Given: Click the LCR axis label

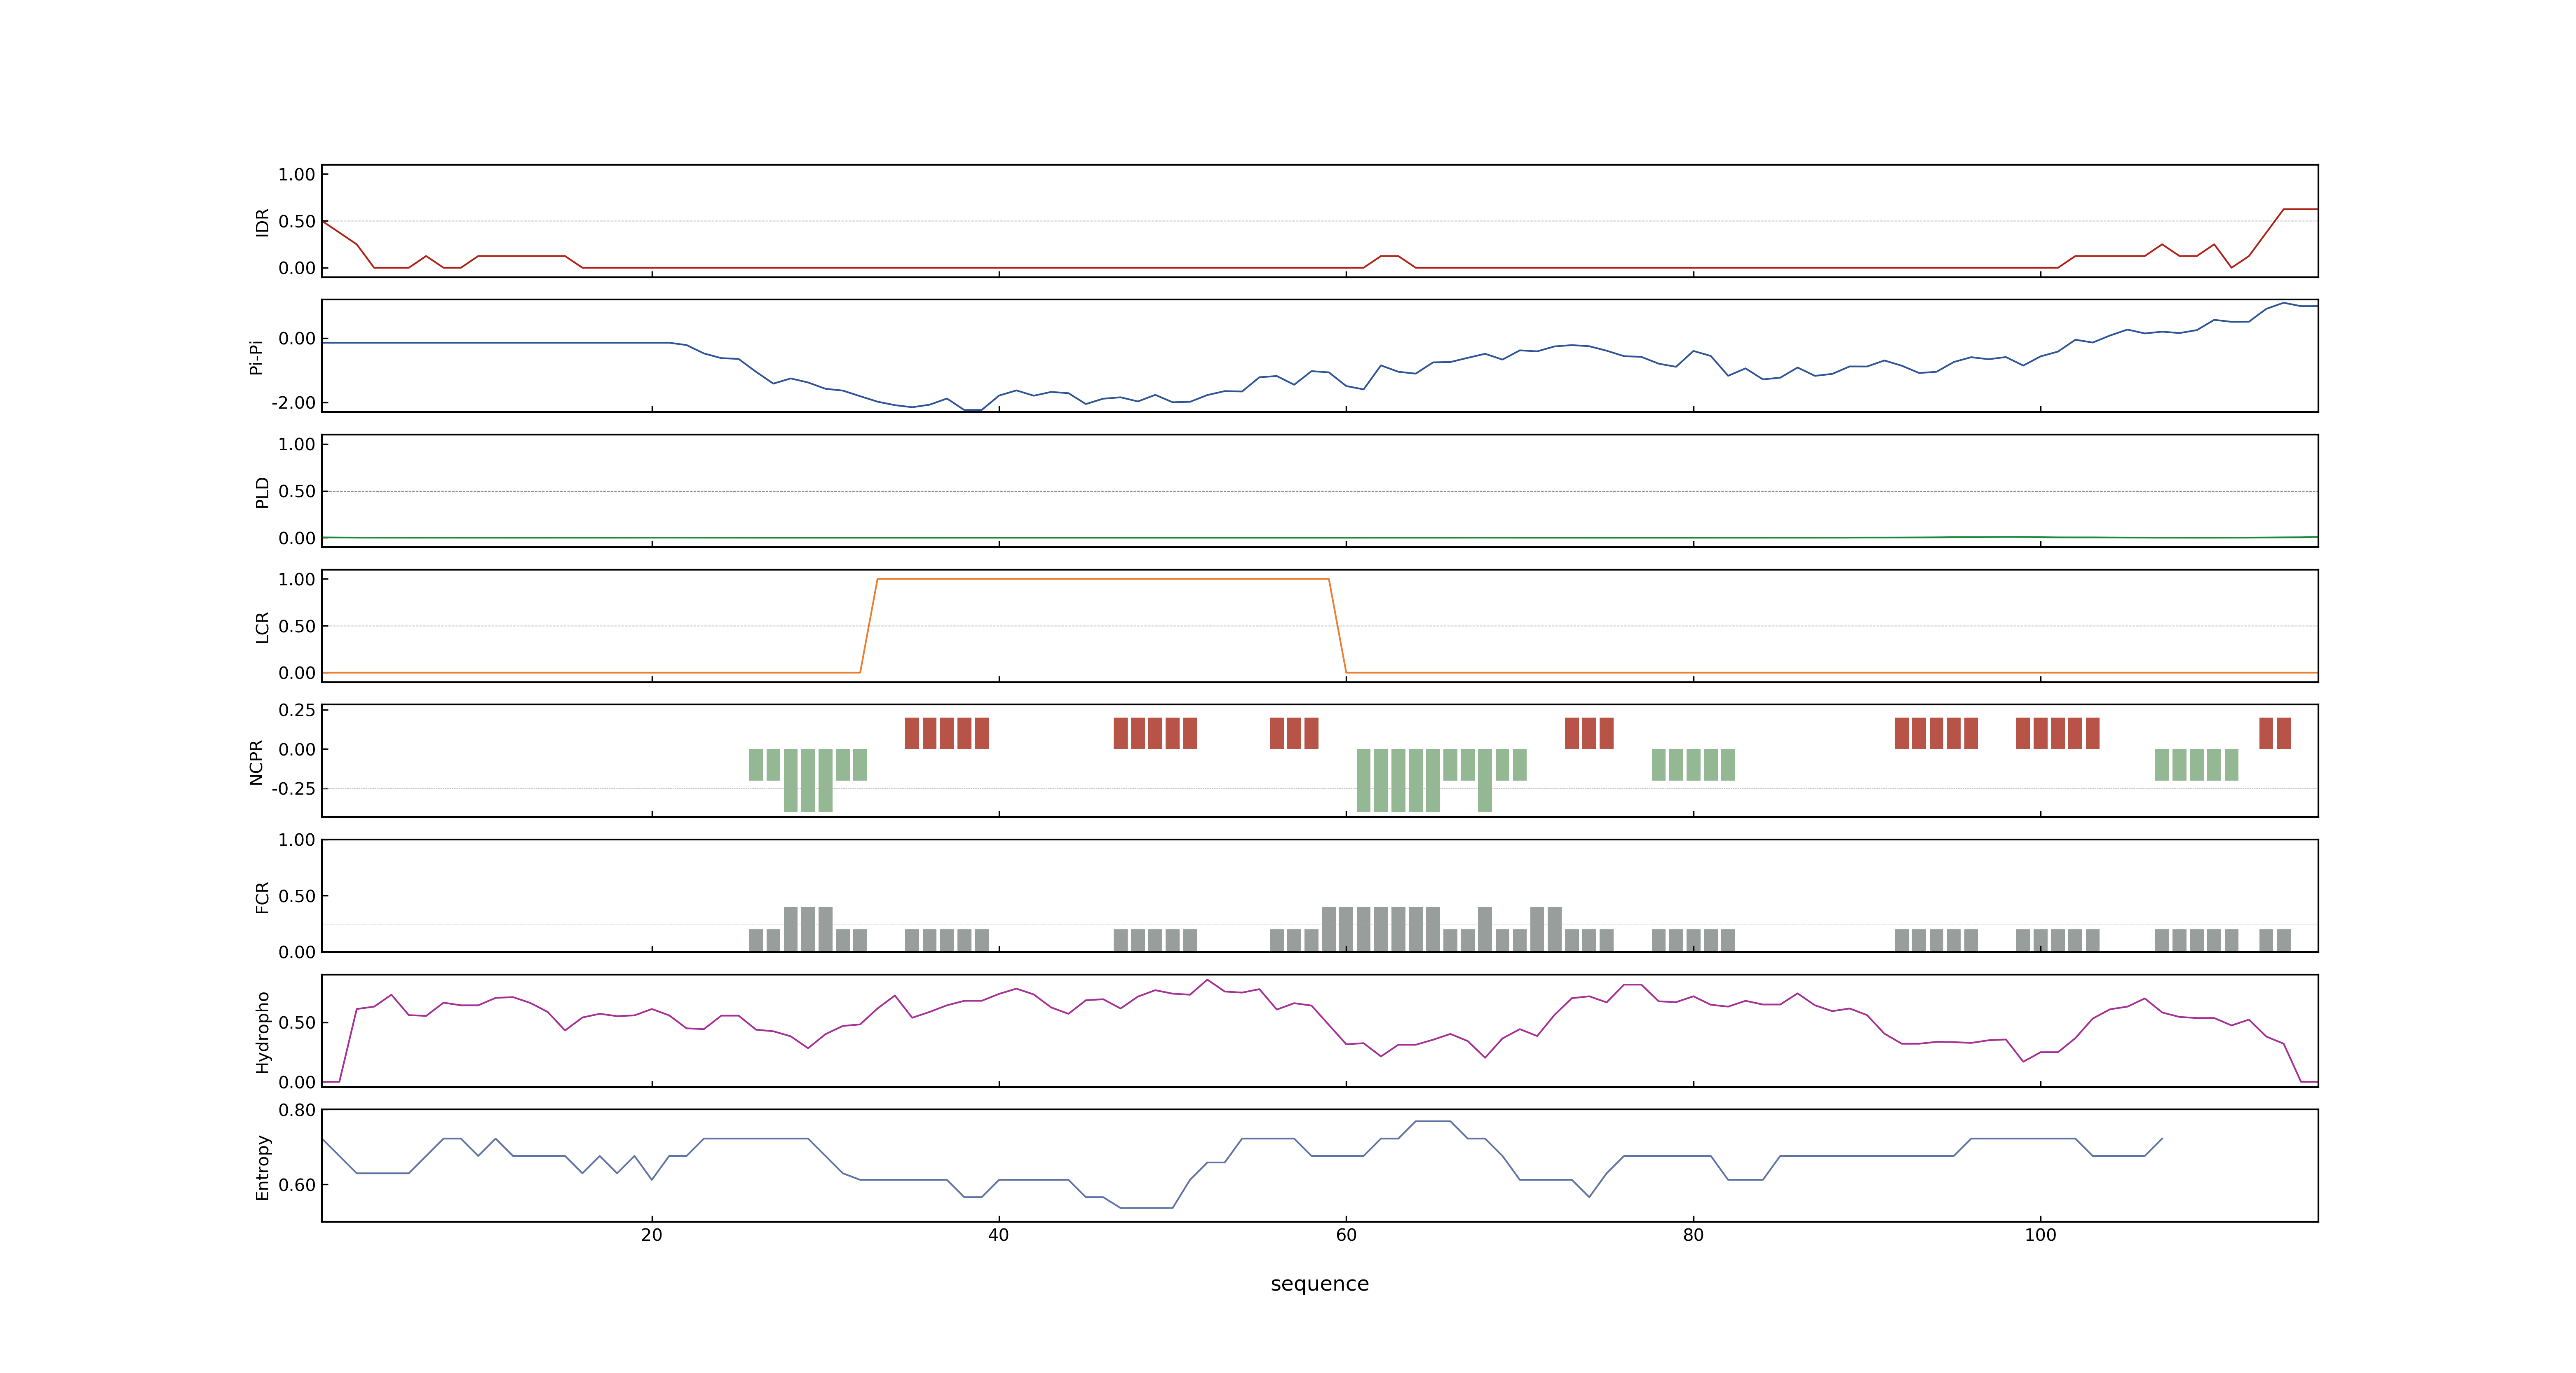Looking at the screenshot, I should click(x=262, y=627).
